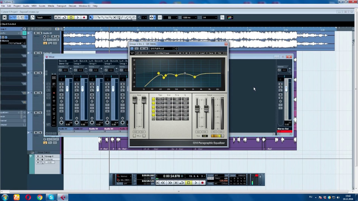Solo the Audio 01 track
This screenshot has width=358, height=201.
point(40,33)
